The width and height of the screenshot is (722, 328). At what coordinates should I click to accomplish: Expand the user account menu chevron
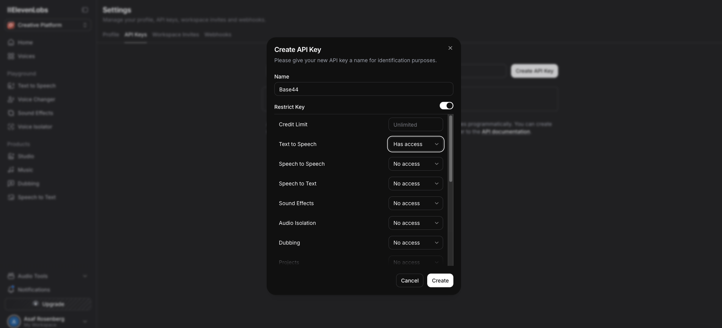85,322
